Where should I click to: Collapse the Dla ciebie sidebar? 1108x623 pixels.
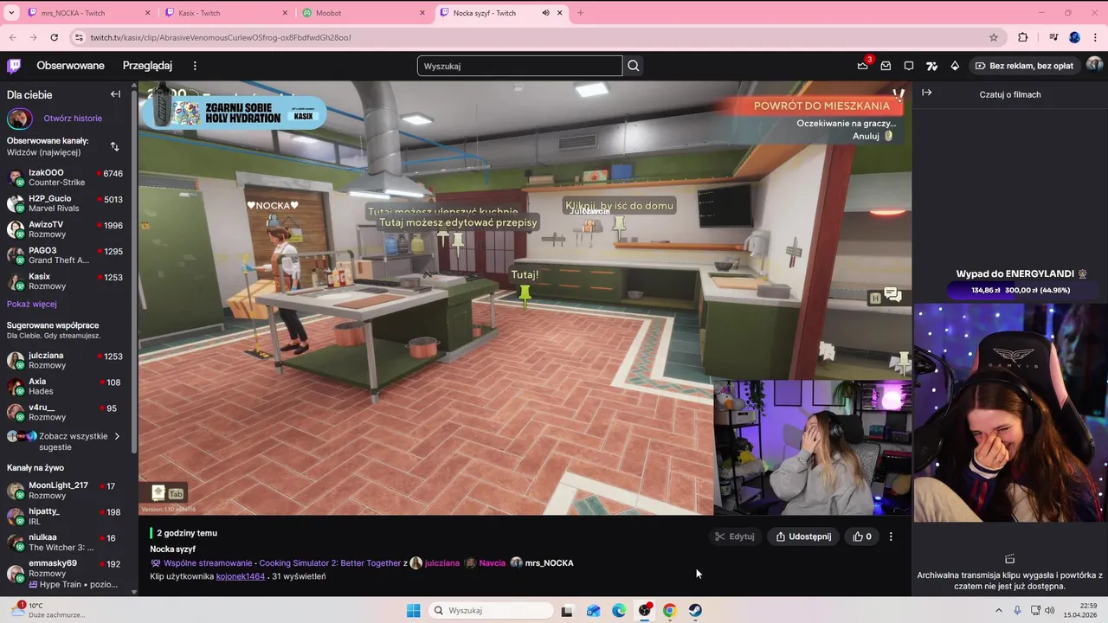115,94
